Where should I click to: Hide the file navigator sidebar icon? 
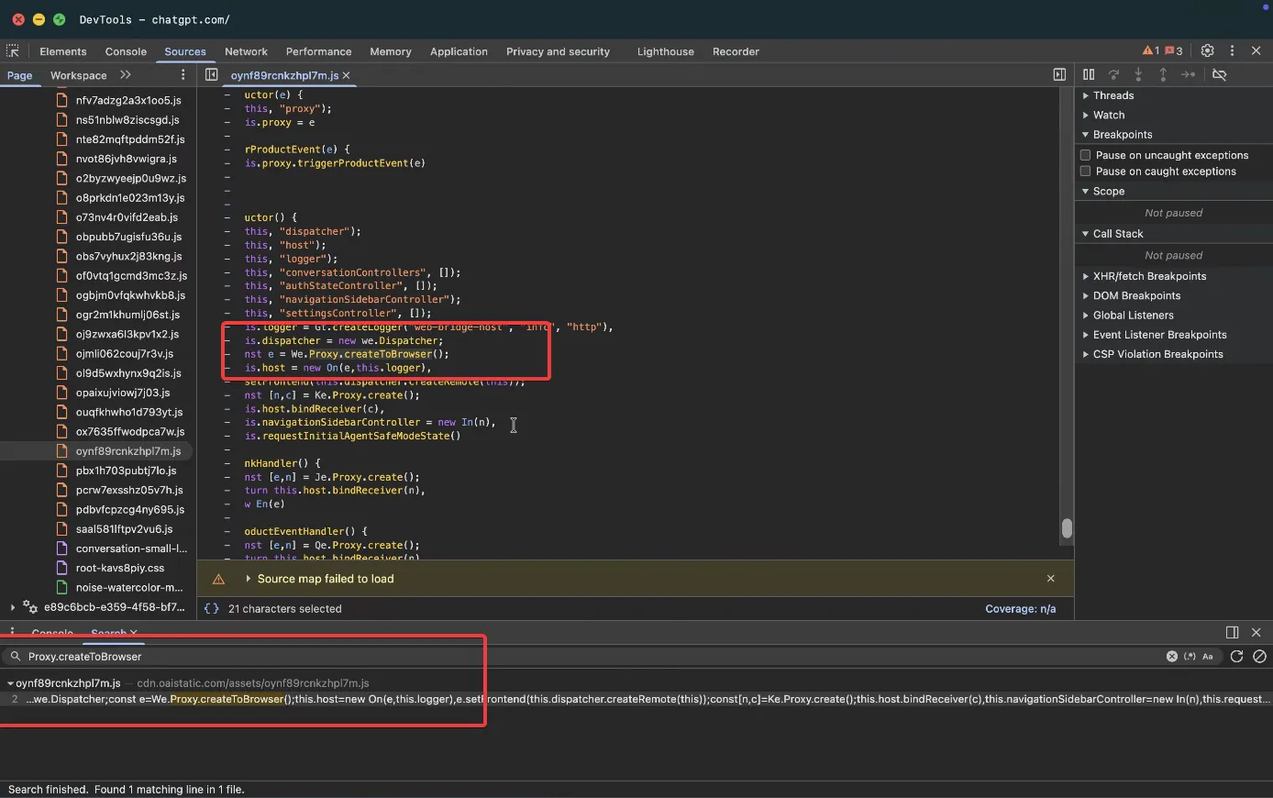211,75
